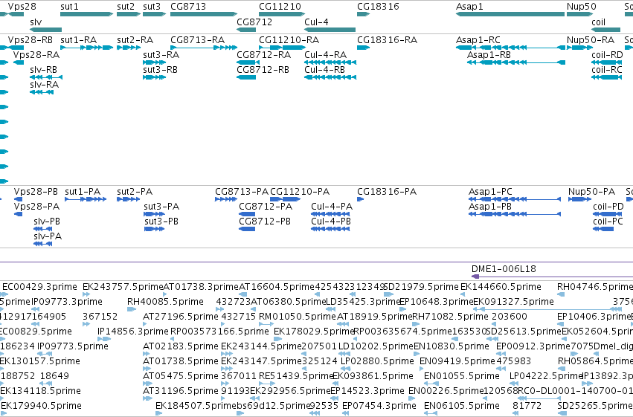Select the Asap1-RC transcript label

click(478, 40)
